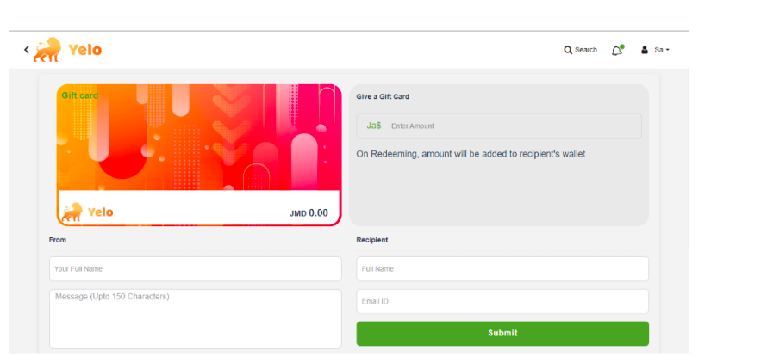Click the Ja$ currency symbol
Viewport: 761px width, 356px height.
[374, 126]
